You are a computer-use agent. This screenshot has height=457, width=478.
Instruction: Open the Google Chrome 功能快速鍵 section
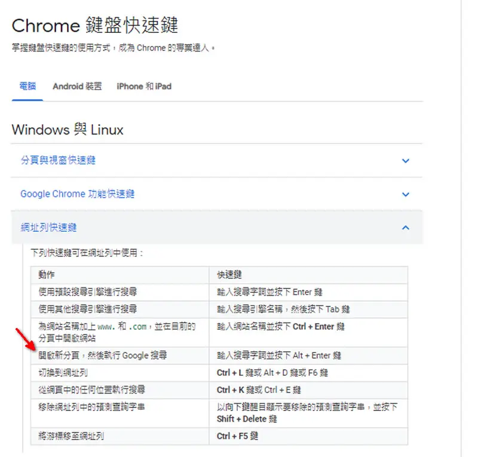(216, 194)
